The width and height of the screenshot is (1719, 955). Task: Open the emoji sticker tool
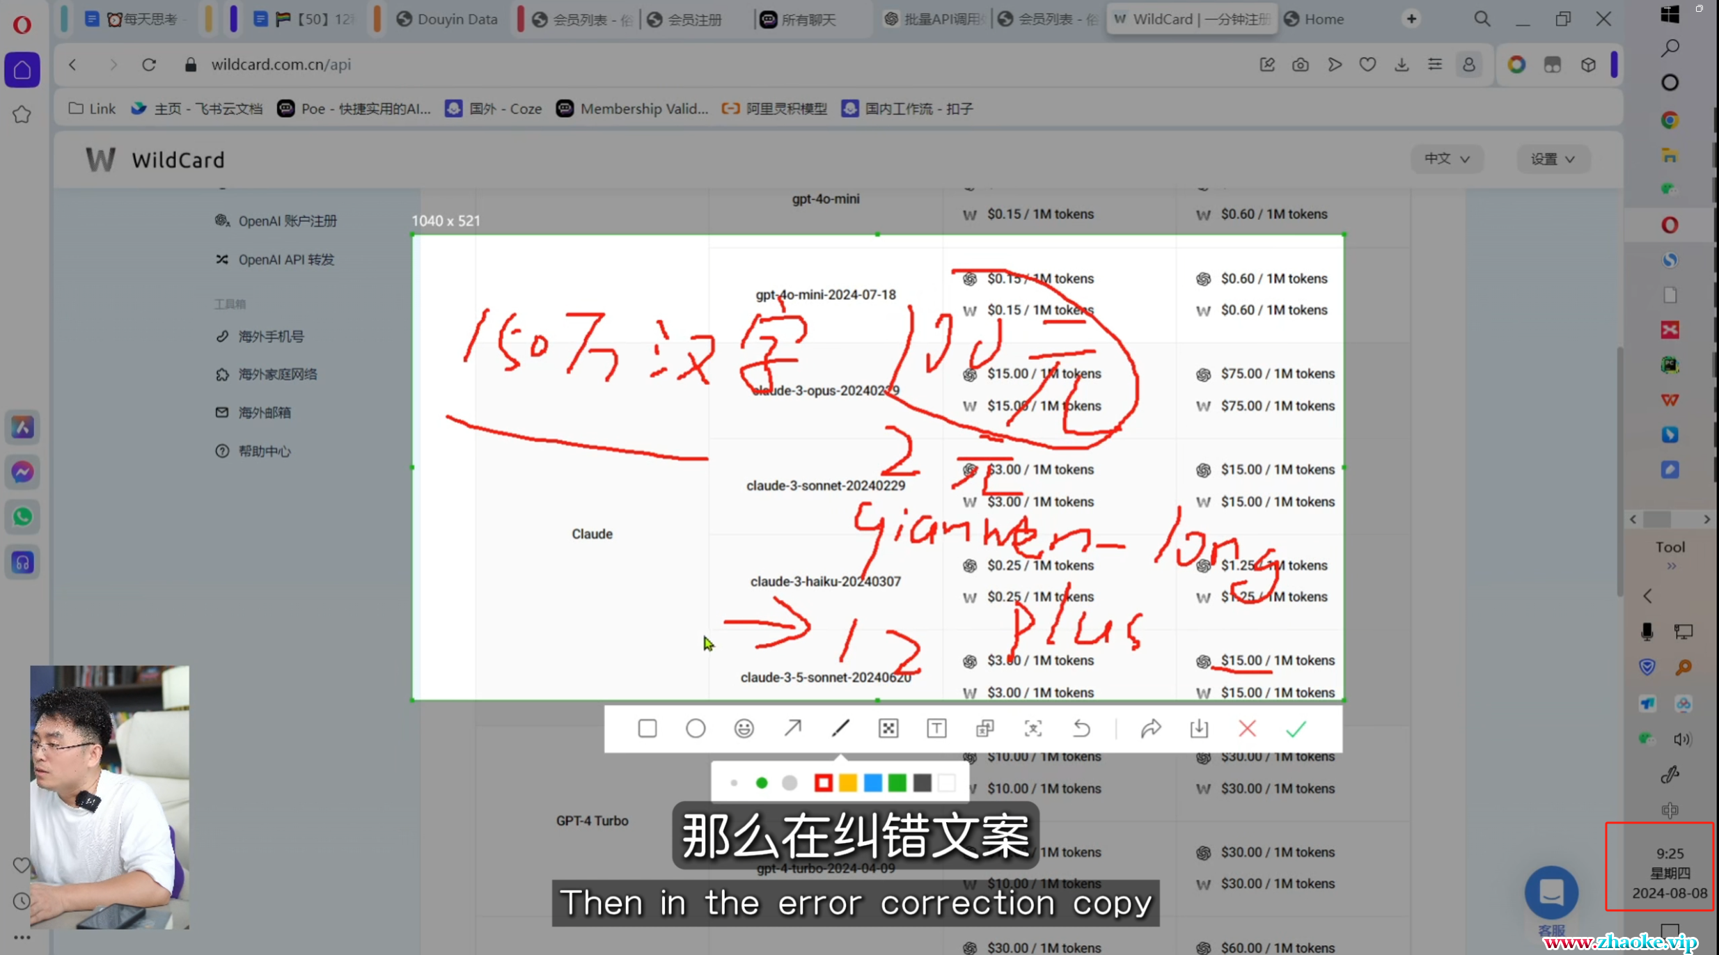point(744,728)
